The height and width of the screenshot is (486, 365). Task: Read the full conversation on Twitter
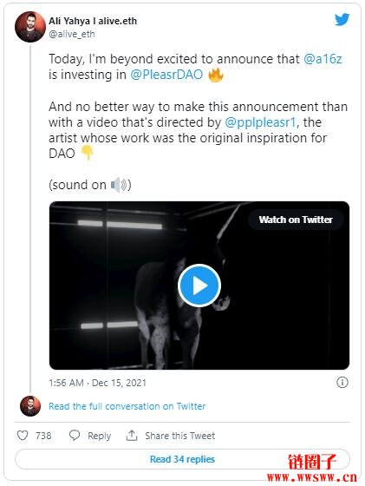point(127,406)
